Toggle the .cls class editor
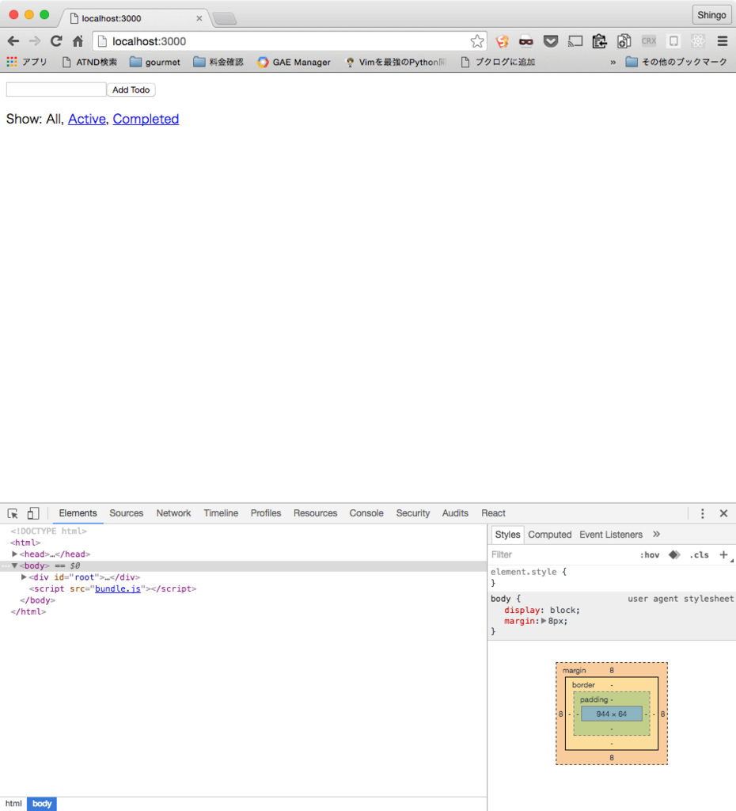Screen dimensions: 736x811 [699, 555]
